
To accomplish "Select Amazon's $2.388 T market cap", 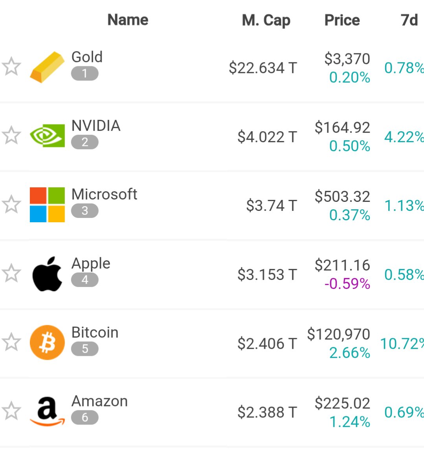I will tap(267, 412).
